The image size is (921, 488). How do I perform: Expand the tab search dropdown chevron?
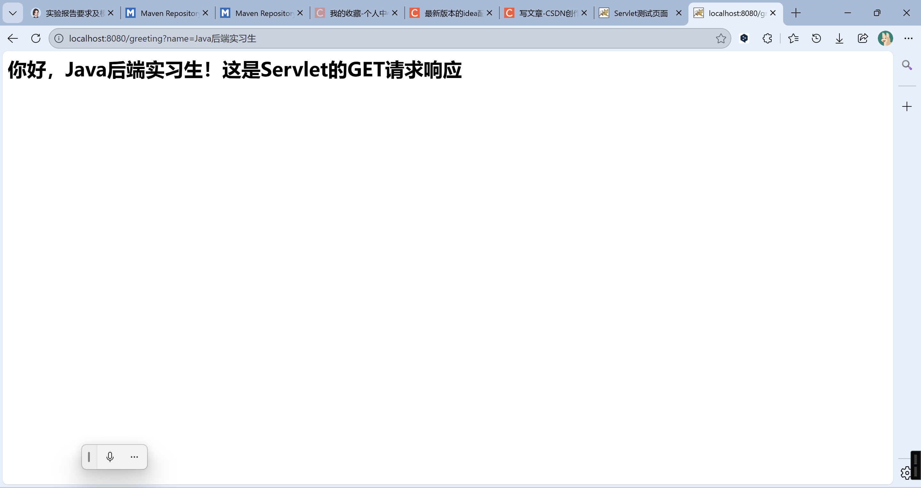pos(13,13)
